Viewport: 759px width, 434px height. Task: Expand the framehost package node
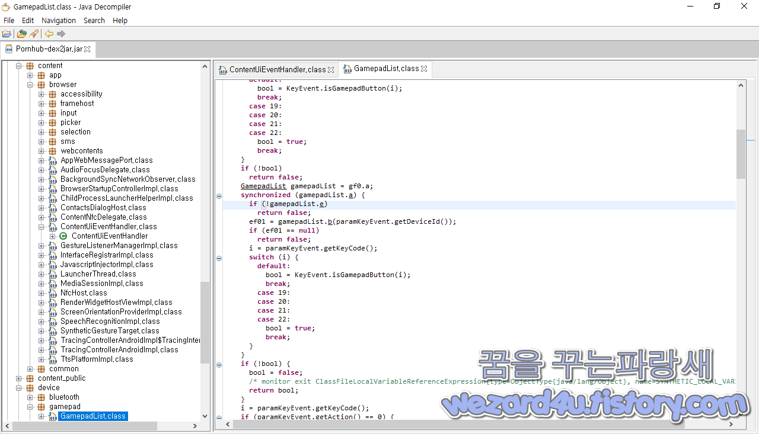coord(42,104)
